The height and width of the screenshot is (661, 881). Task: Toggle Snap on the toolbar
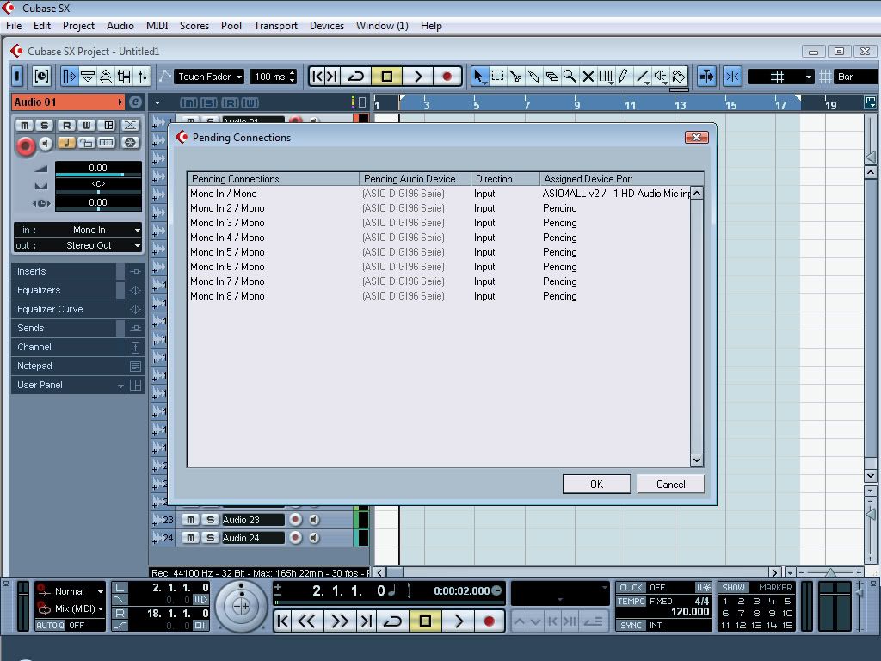point(732,77)
